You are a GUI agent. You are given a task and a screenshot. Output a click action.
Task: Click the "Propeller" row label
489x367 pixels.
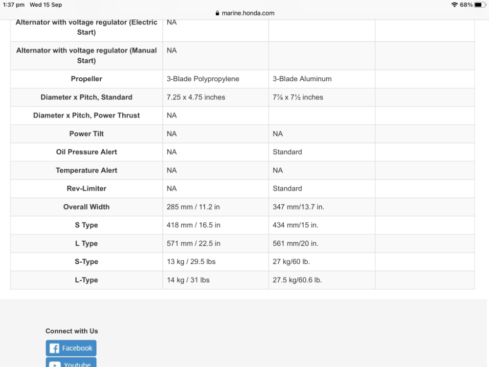pos(87,79)
